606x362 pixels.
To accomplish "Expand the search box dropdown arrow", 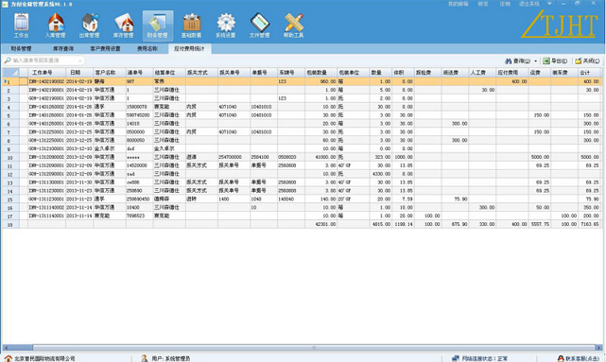I will coord(80,60).
